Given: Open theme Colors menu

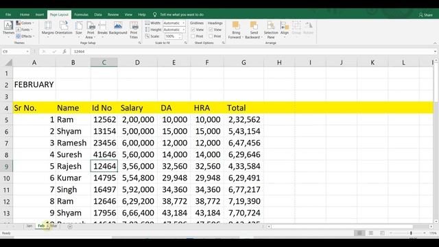Looking at the screenshot, I should pyautogui.click(x=25, y=23).
